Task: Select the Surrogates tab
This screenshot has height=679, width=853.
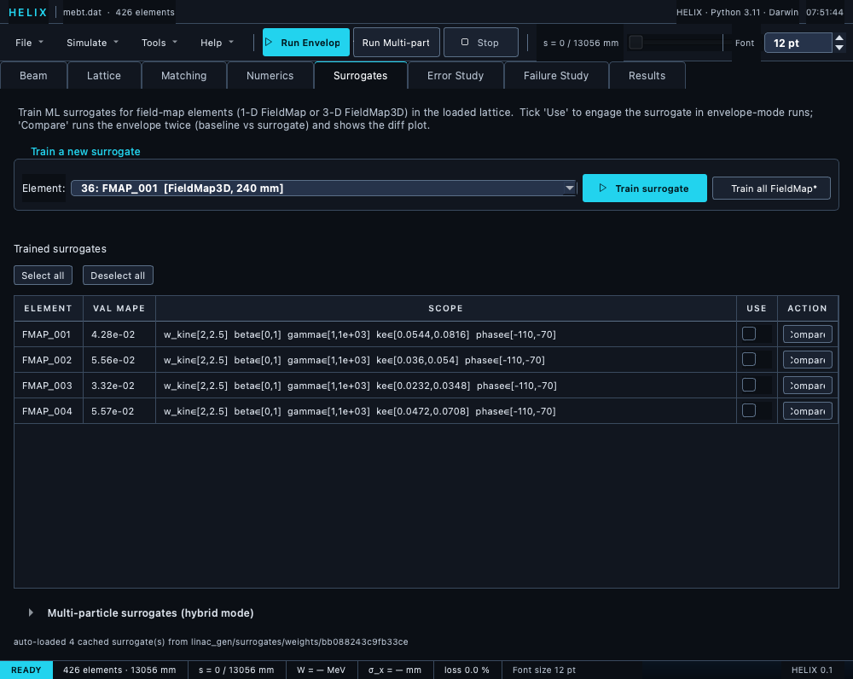Action: click(x=360, y=76)
